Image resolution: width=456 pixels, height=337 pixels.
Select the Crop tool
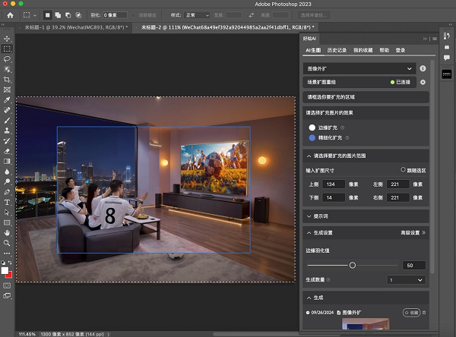click(x=7, y=80)
